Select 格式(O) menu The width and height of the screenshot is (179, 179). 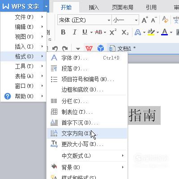coord(24,56)
